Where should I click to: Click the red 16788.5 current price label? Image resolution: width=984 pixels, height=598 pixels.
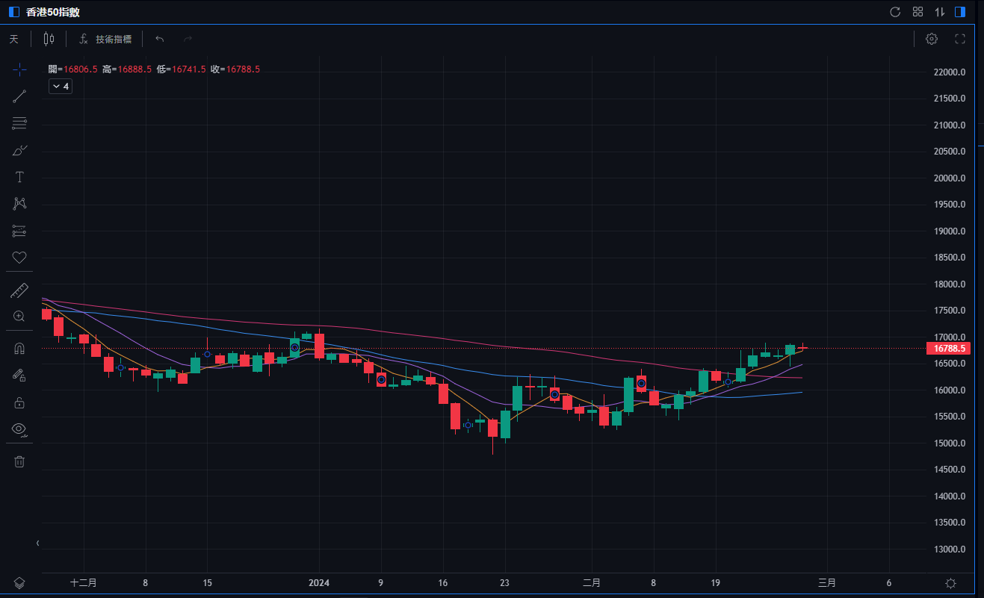click(x=949, y=349)
